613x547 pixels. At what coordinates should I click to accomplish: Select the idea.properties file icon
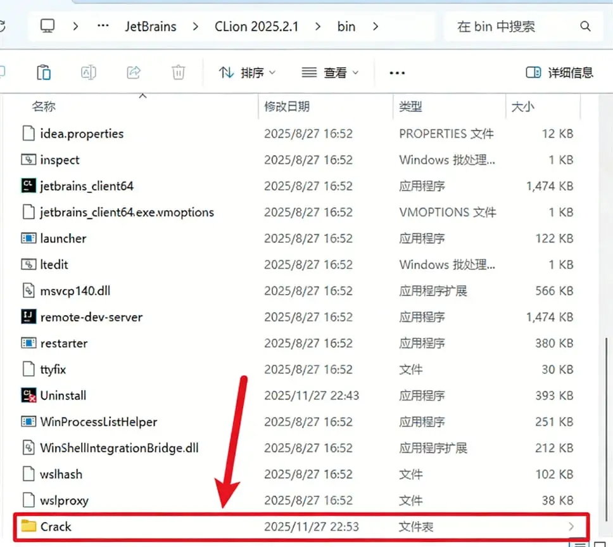pyautogui.click(x=28, y=134)
